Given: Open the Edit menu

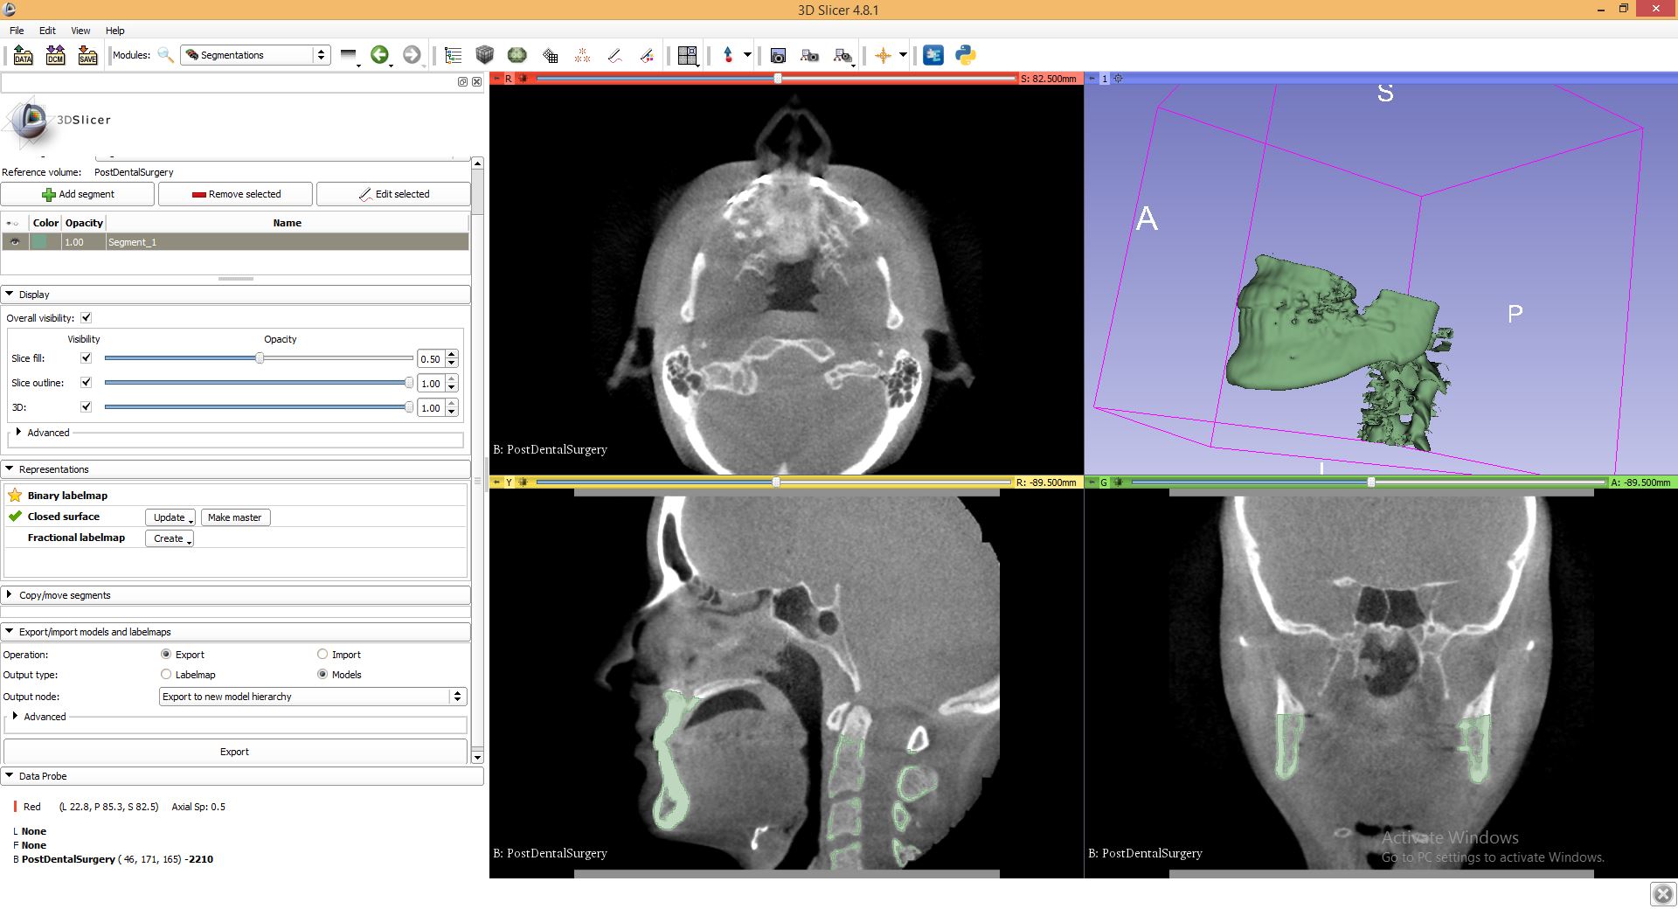Looking at the screenshot, I should click(47, 31).
